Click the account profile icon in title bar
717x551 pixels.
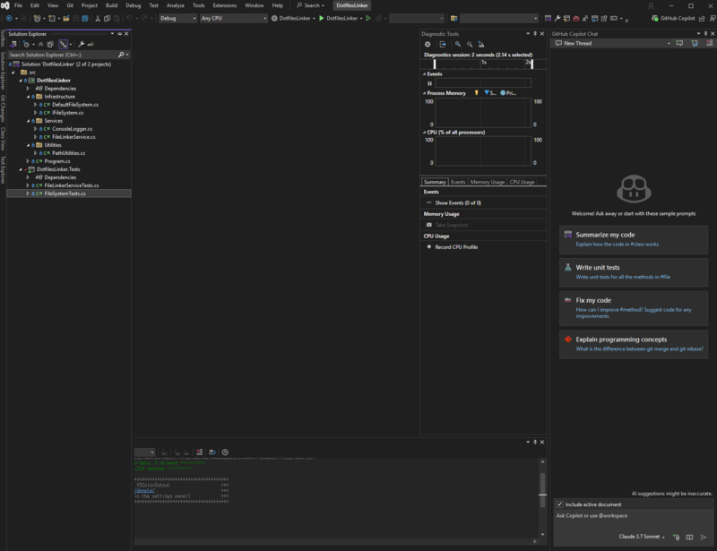point(651,6)
